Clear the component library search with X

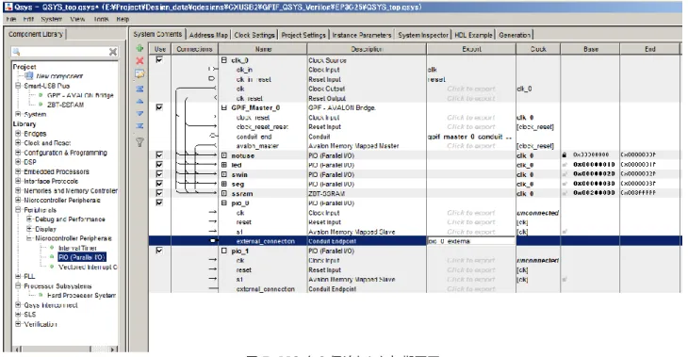[113, 52]
